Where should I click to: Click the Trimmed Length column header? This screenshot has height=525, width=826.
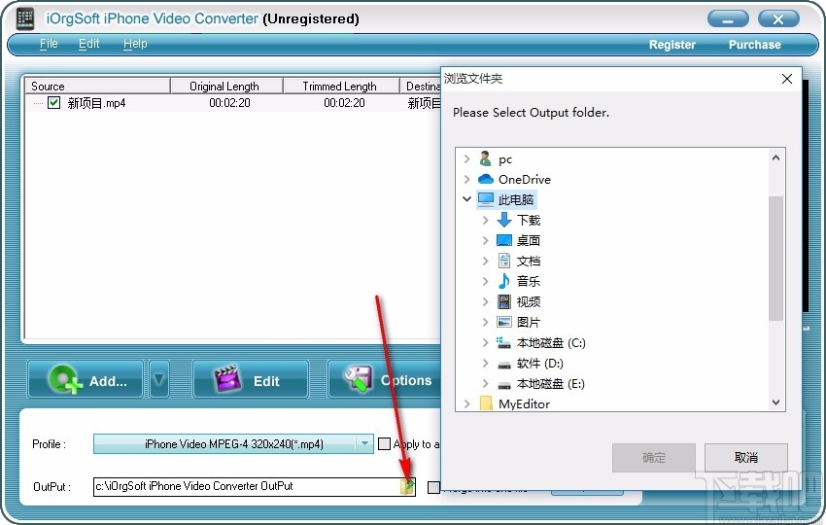(x=341, y=86)
